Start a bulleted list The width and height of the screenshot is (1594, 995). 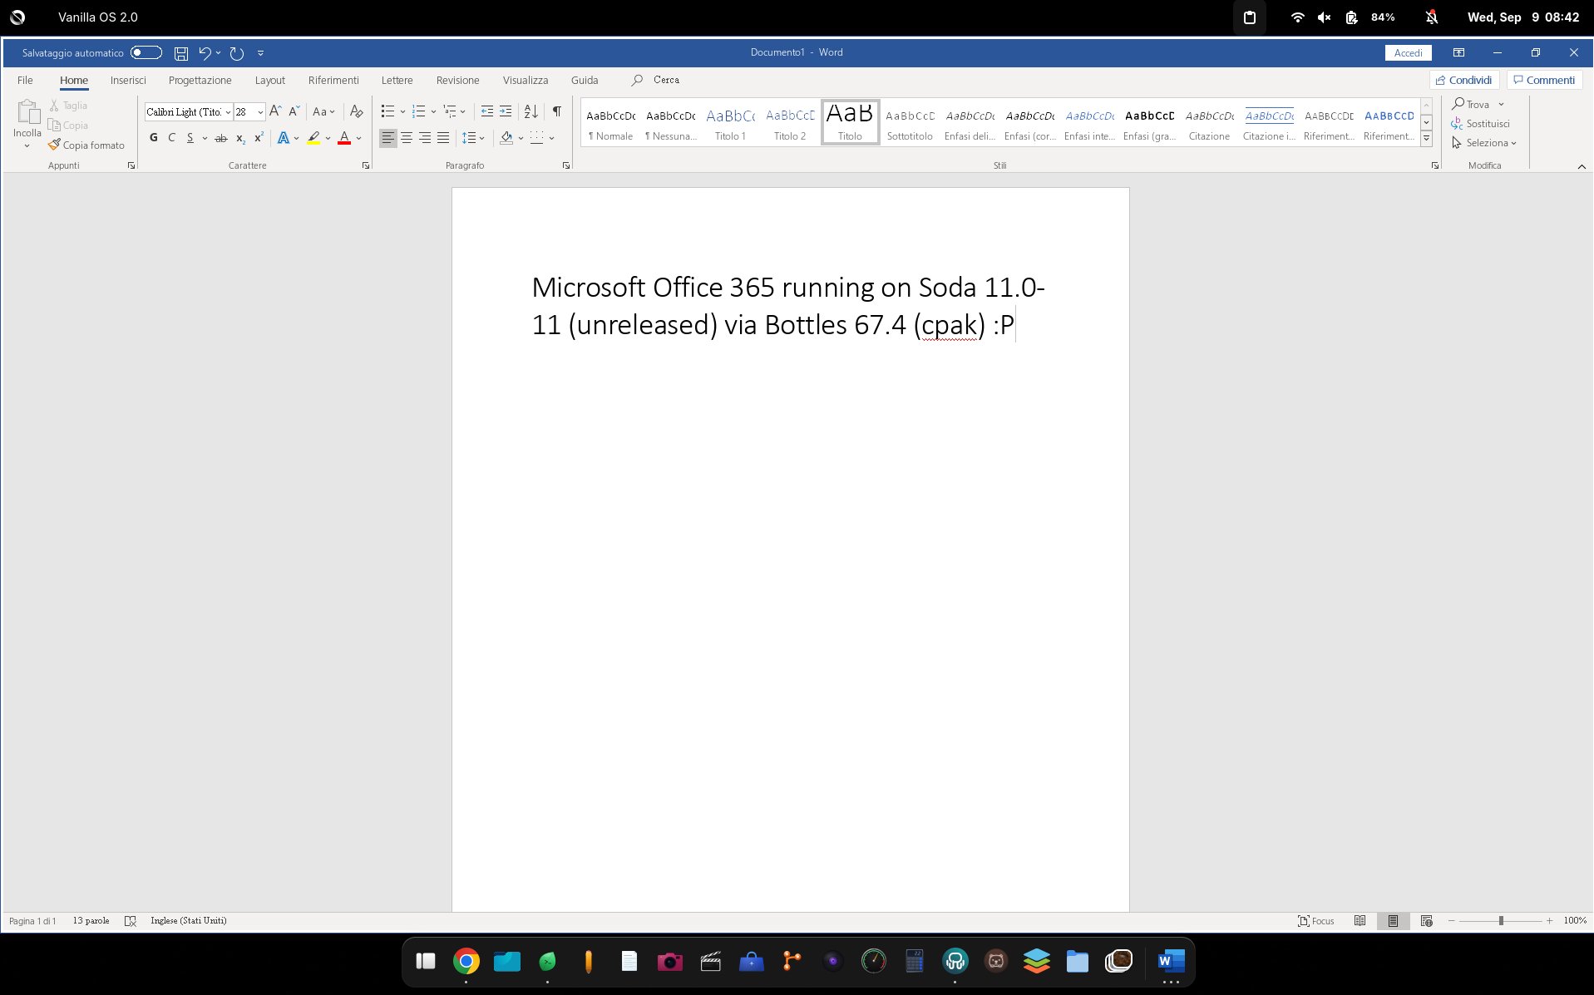point(387,111)
